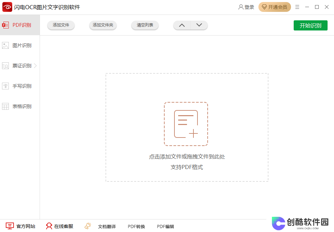334x232 pixels.
Task: Click the 图片识别 picture icon
Action: tap(5, 45)
